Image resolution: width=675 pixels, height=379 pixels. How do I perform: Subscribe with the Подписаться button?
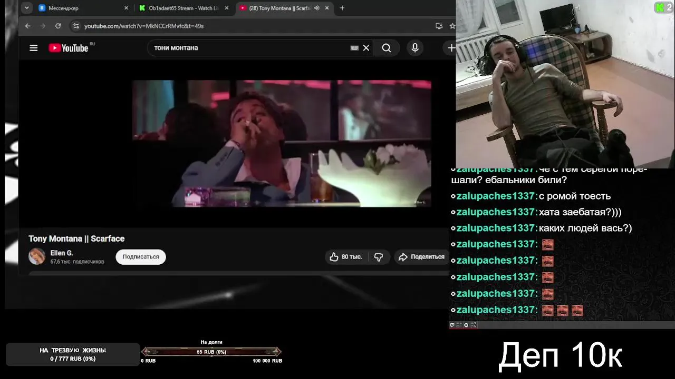tap(141, 256)
